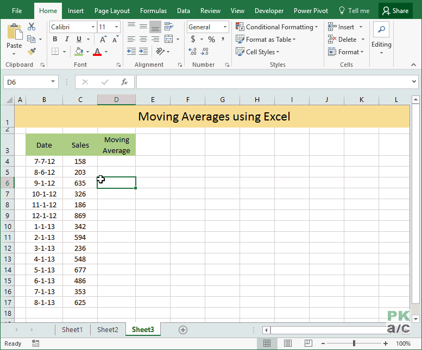
Task: Toggle Align Right
Action: 155,39
